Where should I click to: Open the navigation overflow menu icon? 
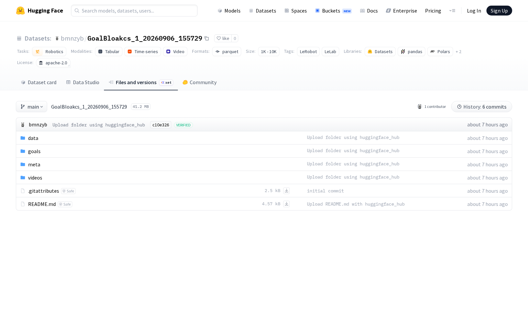[452, 11]
